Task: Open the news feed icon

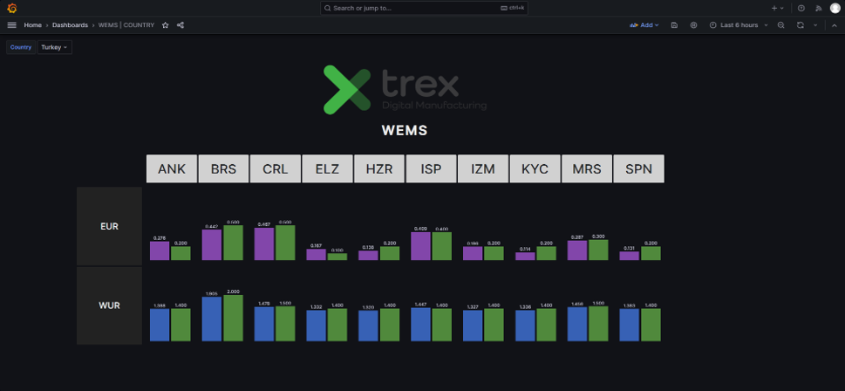Action: tap(818, 8)
